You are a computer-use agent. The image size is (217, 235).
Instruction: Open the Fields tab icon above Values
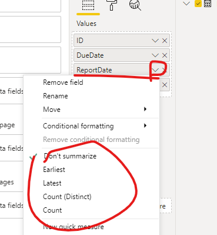pyautogui.click(x=88, y=5)
